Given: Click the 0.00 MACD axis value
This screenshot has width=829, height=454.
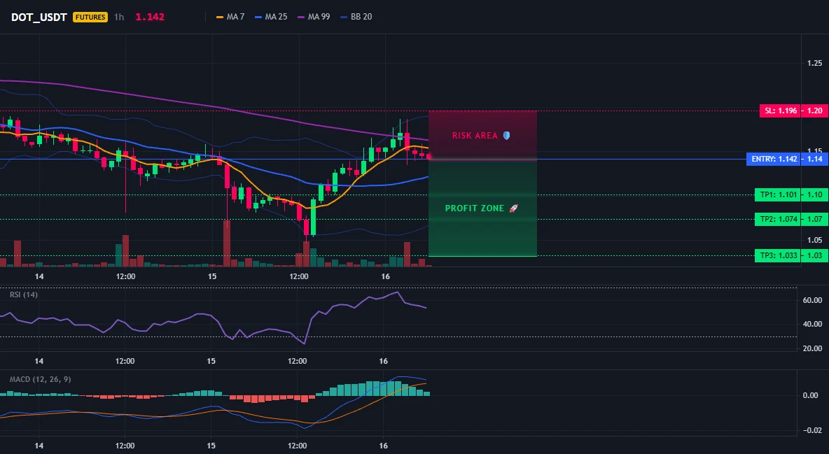Looking at the screenshot, I should [811, 395].
